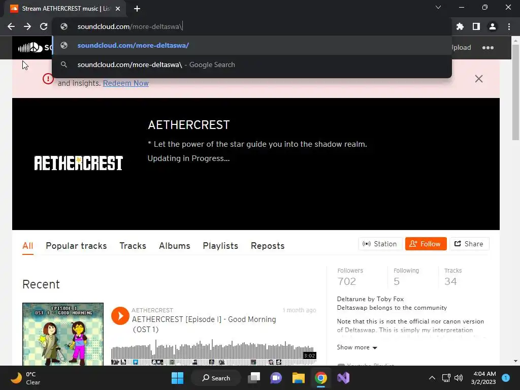Open Chrome's three-dot menu
Screen dimensions: 520x390
[x=509, y=26]
